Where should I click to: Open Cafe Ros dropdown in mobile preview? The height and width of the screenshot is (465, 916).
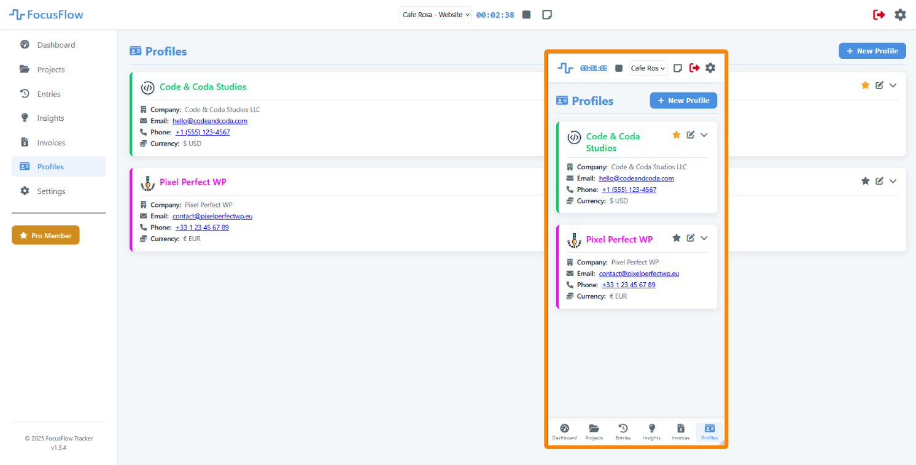pos(648,68)
